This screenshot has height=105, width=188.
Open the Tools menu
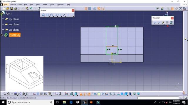(x=52, y=5)
